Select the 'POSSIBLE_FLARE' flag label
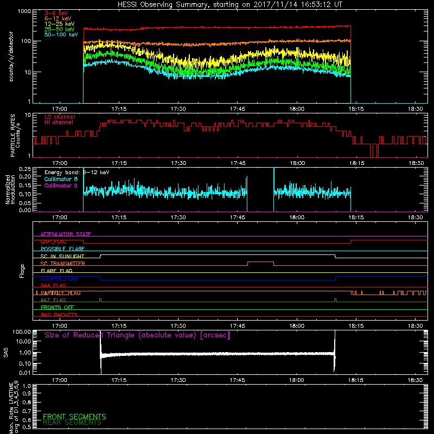 click(62, 249)
